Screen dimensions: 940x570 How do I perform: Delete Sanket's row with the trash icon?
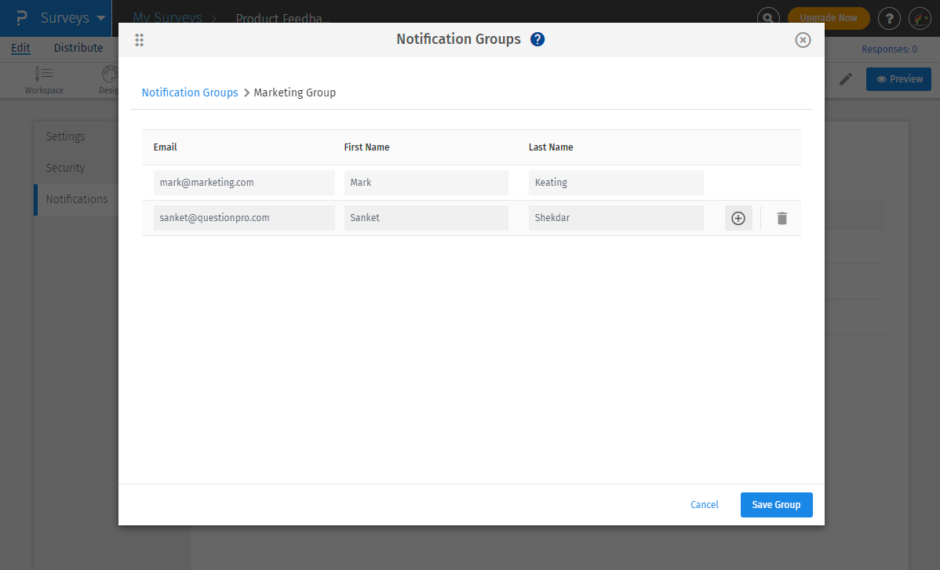click(x=782, y=218)
